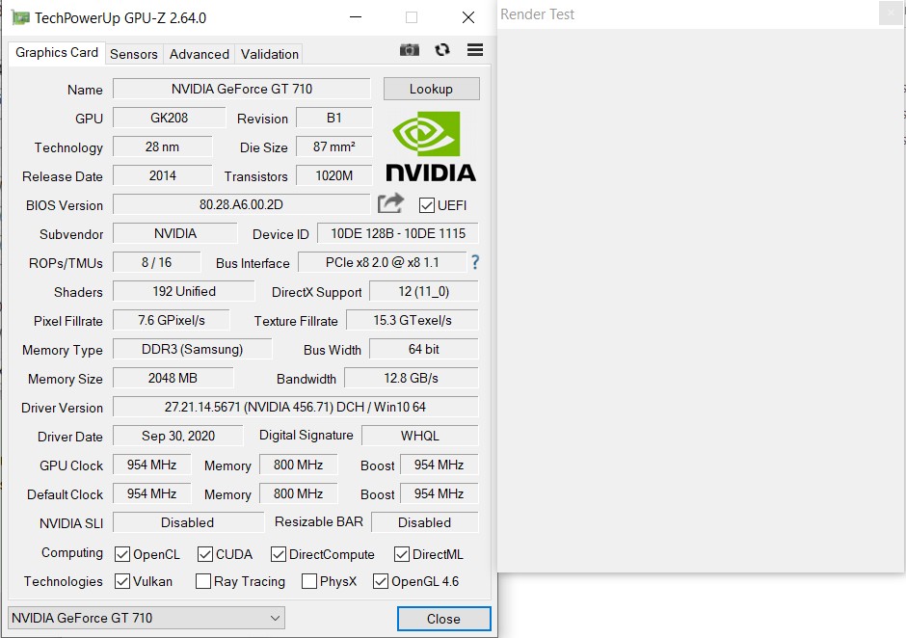Click the GPU-Z title bar app icon
The image size is (906, 638).
tap(20, 17)
